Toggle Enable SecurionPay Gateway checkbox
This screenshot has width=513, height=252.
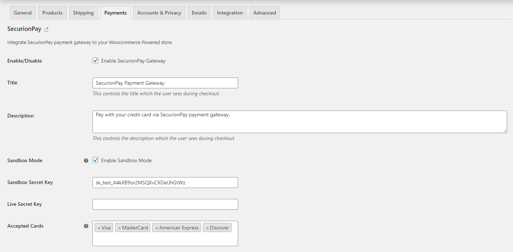click(x=95, y=61)
